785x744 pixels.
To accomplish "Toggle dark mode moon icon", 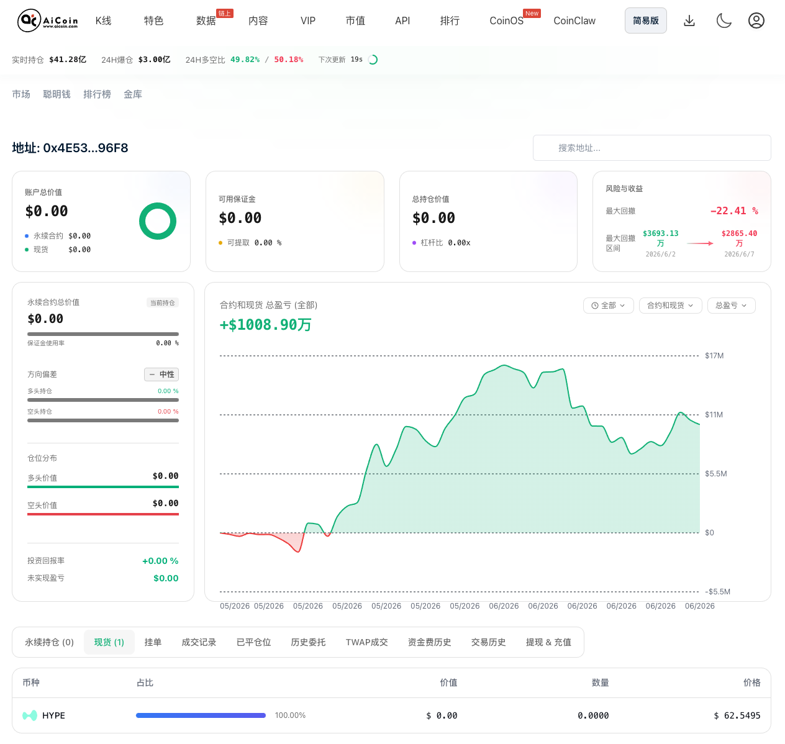I will click(724, 20).
